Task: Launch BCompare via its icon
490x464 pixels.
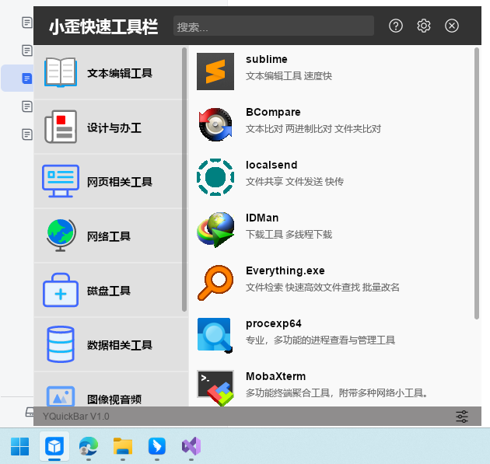Action: (x=215, y=124)
